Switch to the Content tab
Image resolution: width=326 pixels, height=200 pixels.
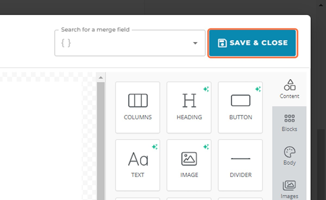click(289, 89)
